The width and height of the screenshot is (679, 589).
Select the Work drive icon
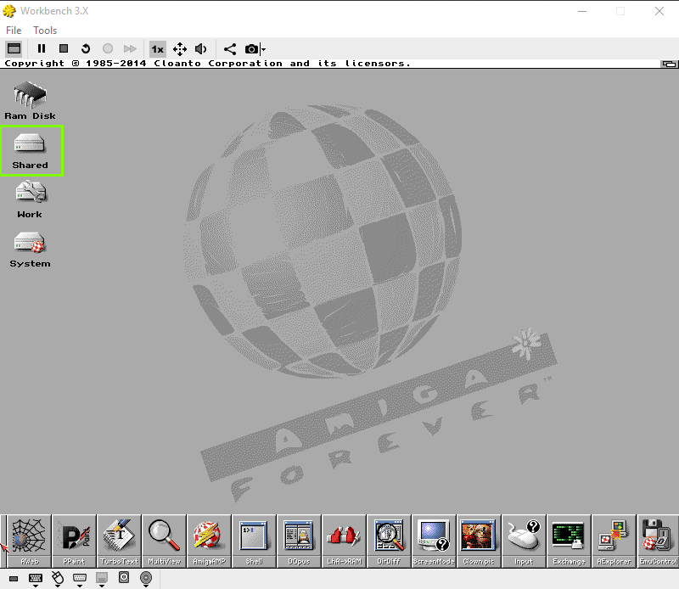point(30,199)
